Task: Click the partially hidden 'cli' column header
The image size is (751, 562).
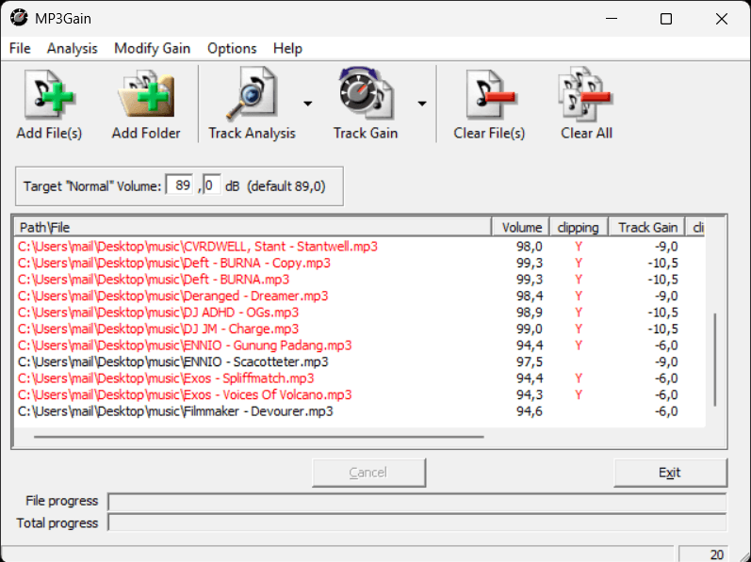Action: 696,227
